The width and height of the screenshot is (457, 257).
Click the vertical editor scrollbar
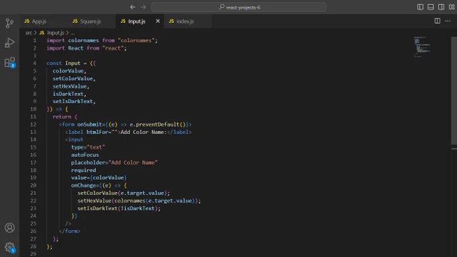(x=454, y=90)
